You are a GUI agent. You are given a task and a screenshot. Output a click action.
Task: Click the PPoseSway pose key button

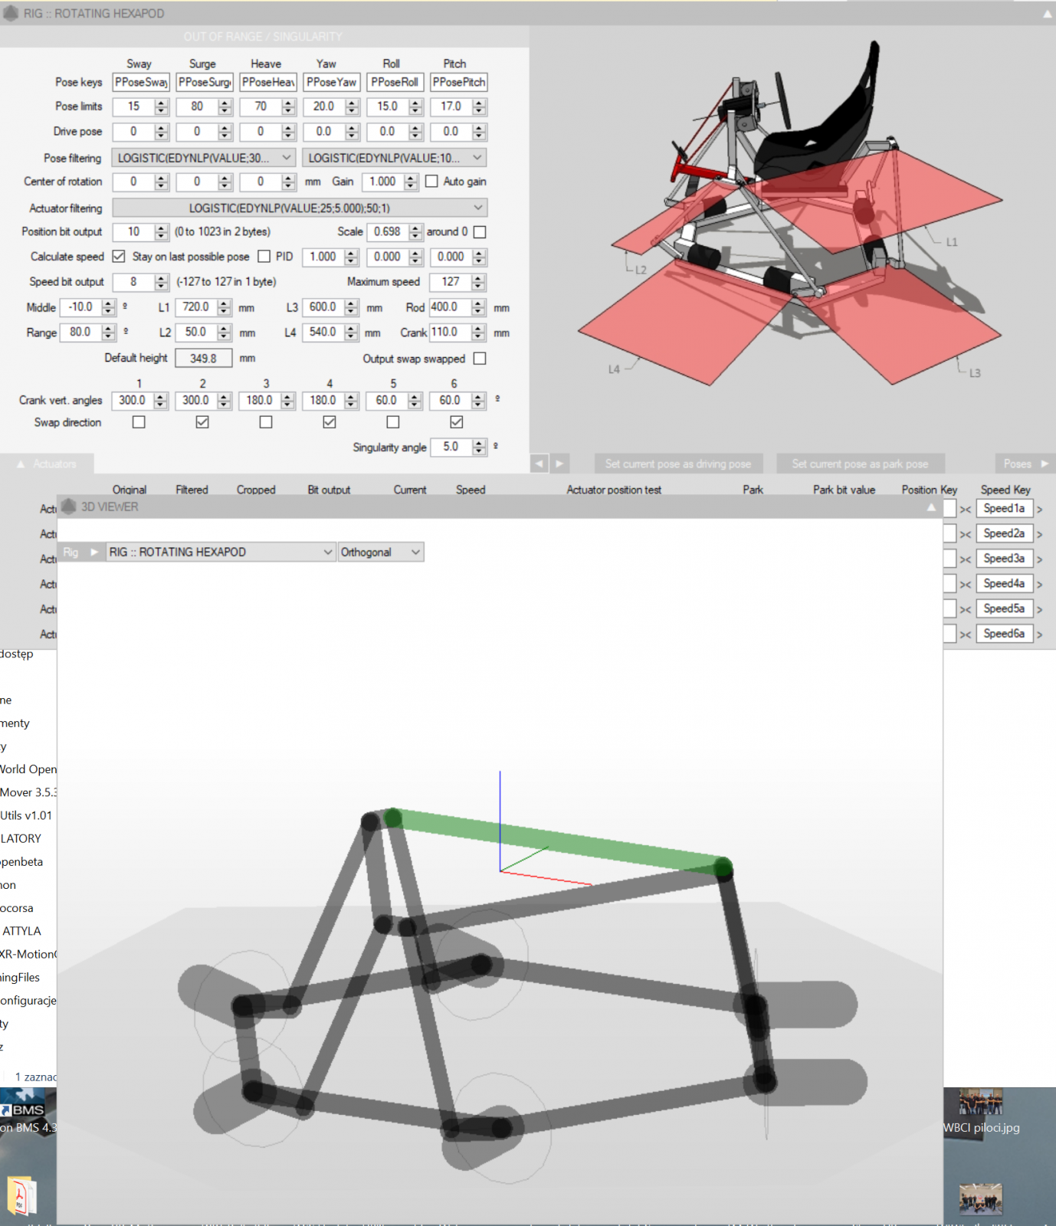pos(141,82)
